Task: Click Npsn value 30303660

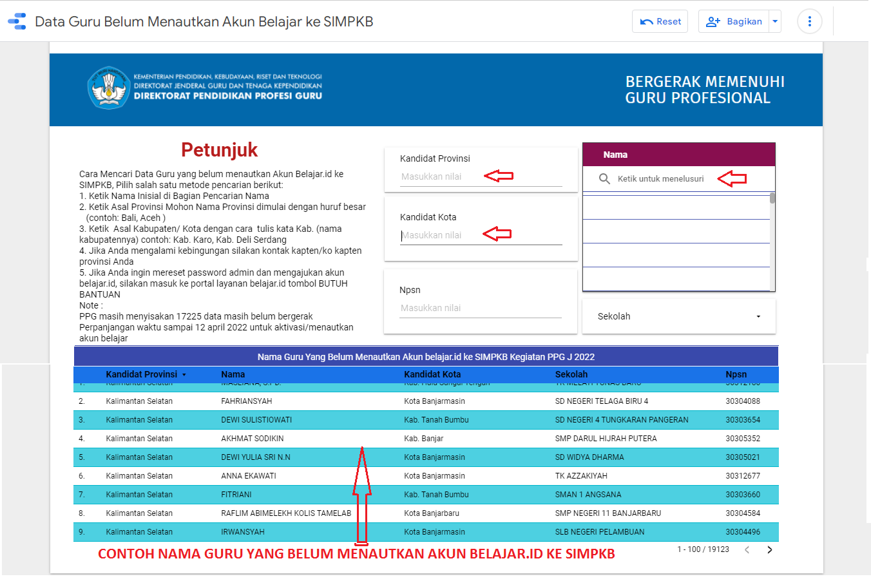Action: (x=743, y=495)
